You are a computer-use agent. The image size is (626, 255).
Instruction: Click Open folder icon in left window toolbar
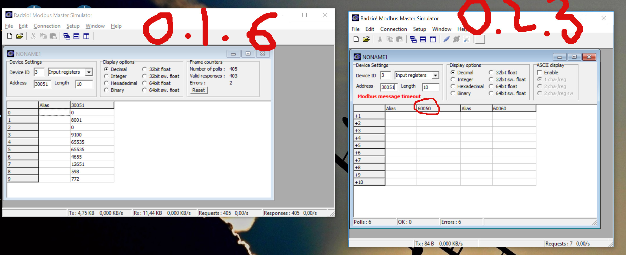click(19, 36)
